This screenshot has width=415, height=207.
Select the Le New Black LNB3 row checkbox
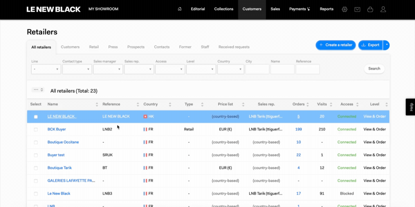coord(36,194)
